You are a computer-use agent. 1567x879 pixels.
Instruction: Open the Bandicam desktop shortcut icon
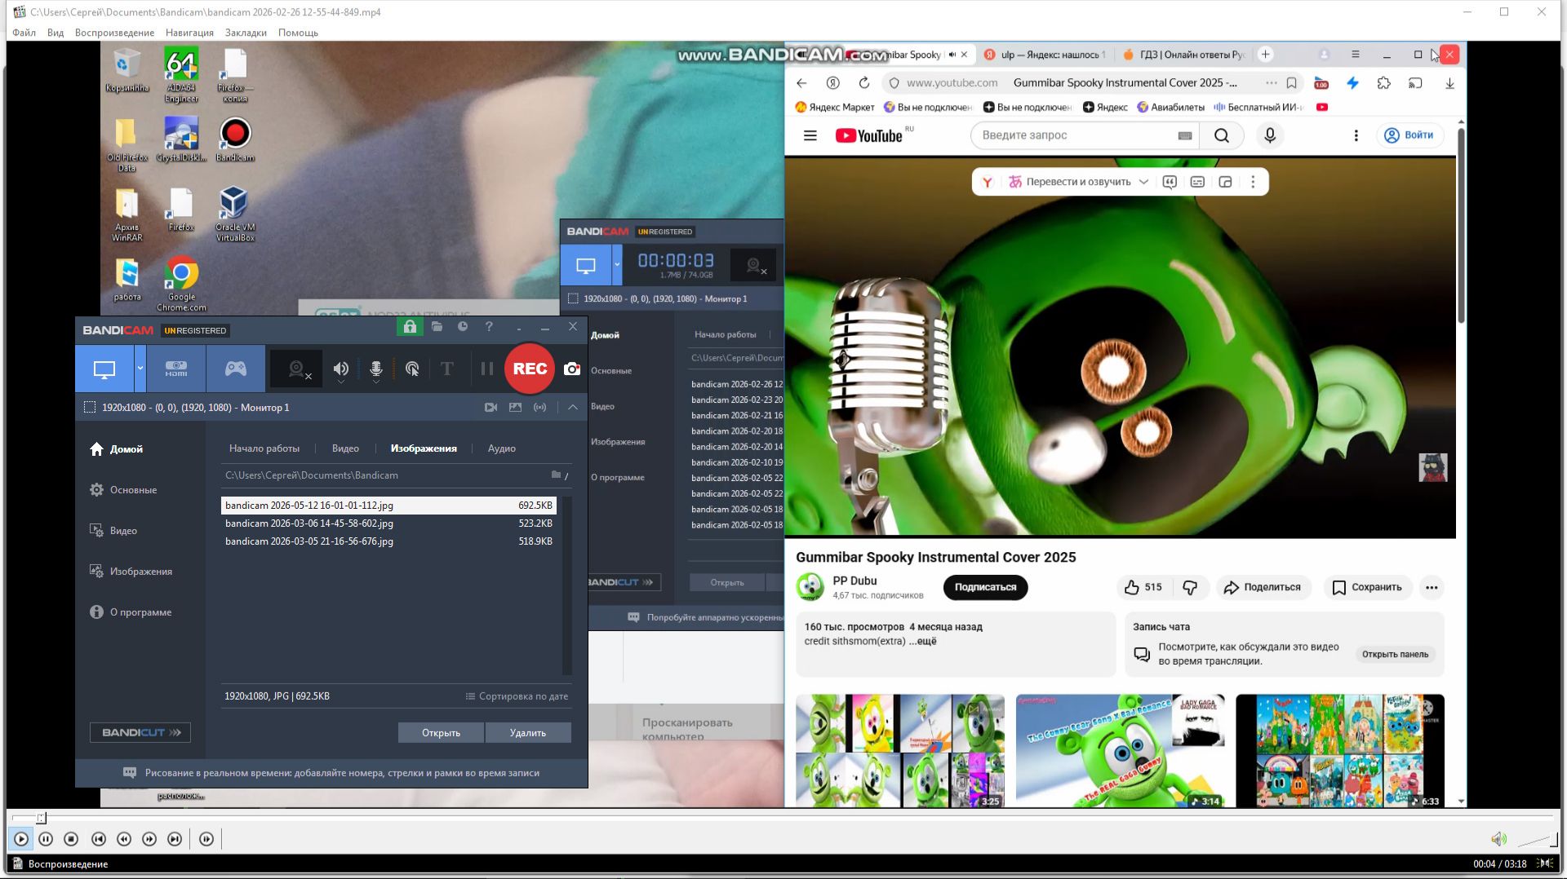[x=235, y=139]
